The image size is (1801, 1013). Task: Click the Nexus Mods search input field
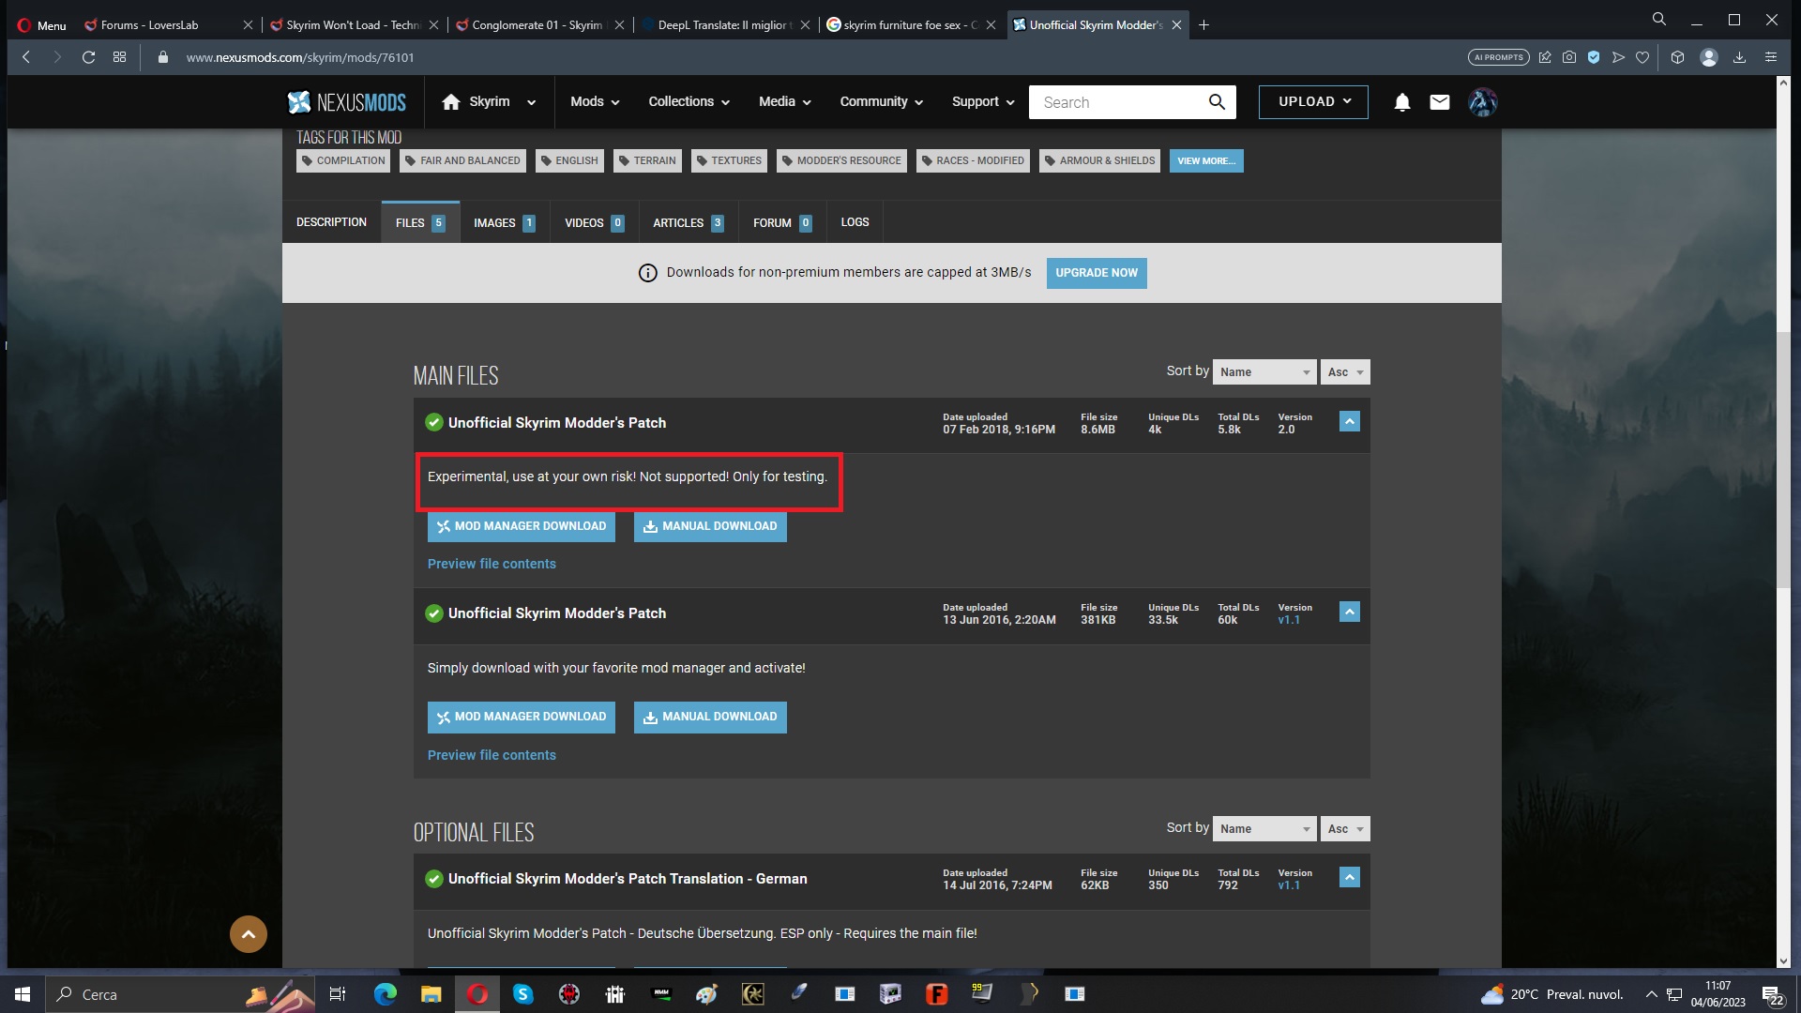pyautogui.click(x=1116, y=102)
